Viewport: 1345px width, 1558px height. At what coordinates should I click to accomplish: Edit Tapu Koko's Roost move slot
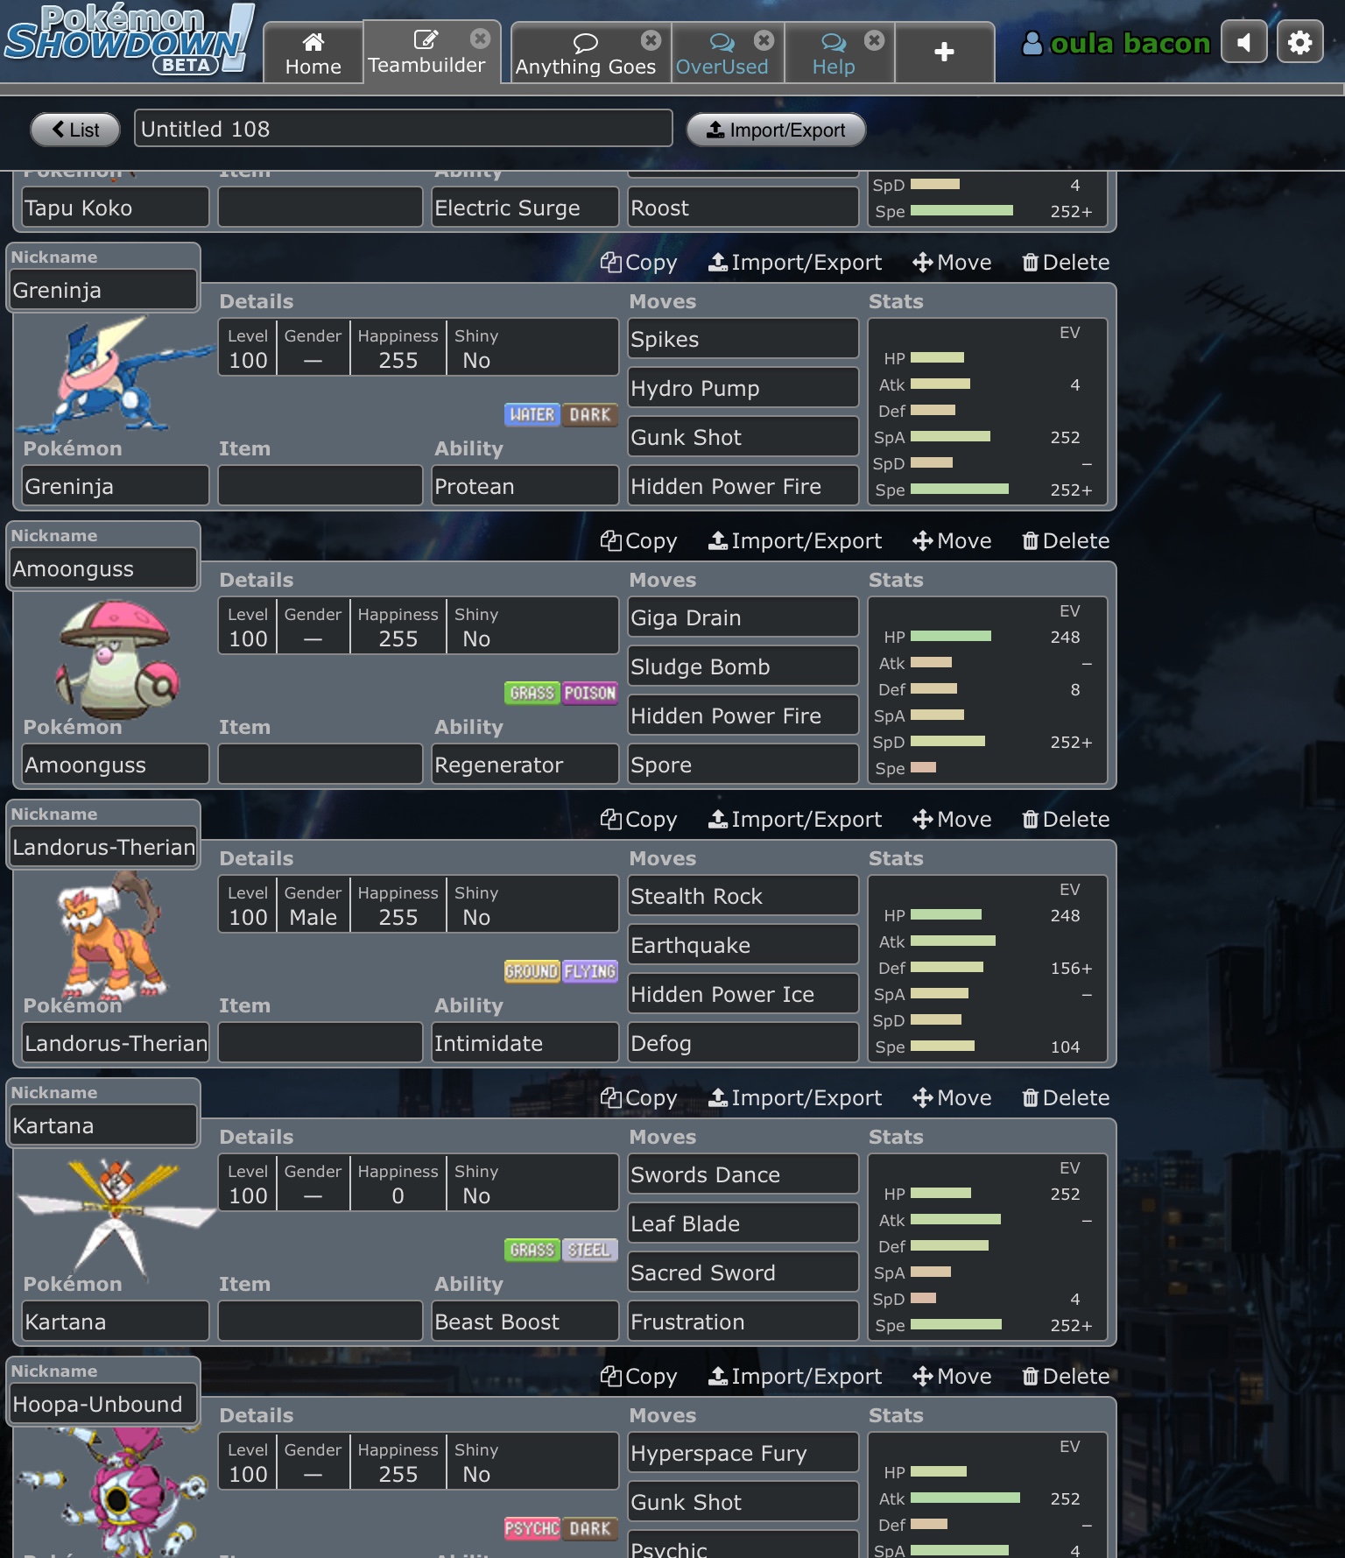[x=743, y=208]
